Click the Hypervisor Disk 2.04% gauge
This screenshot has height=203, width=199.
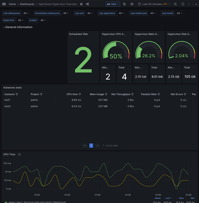[182, 50]
